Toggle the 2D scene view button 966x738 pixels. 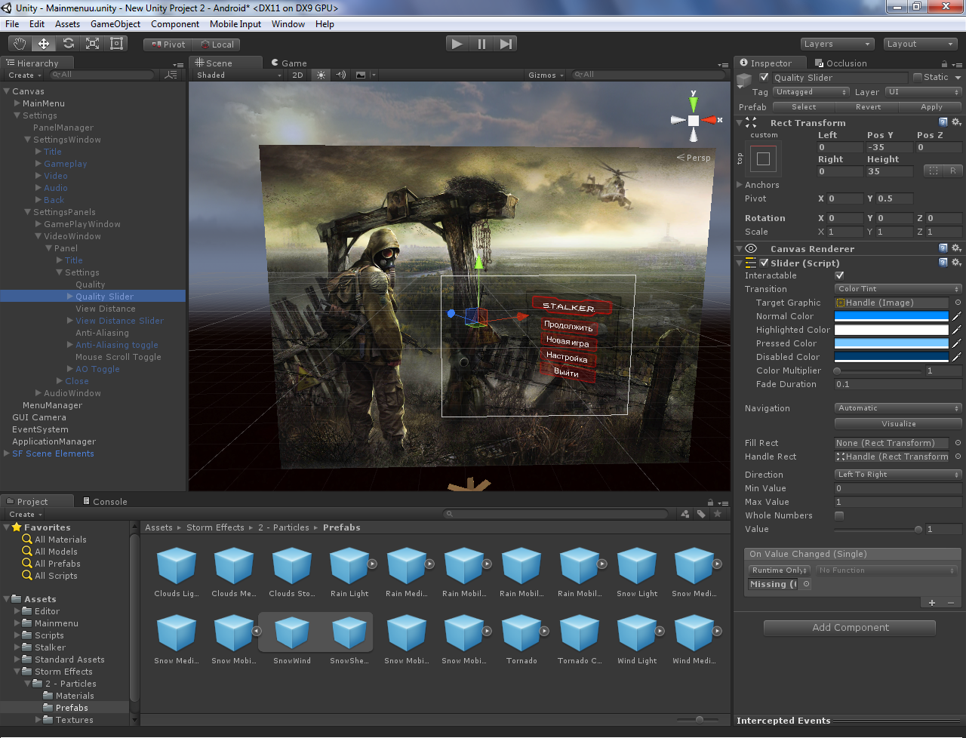click(297, 75)
